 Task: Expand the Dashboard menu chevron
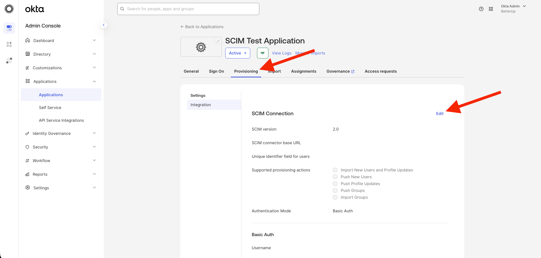94,40
